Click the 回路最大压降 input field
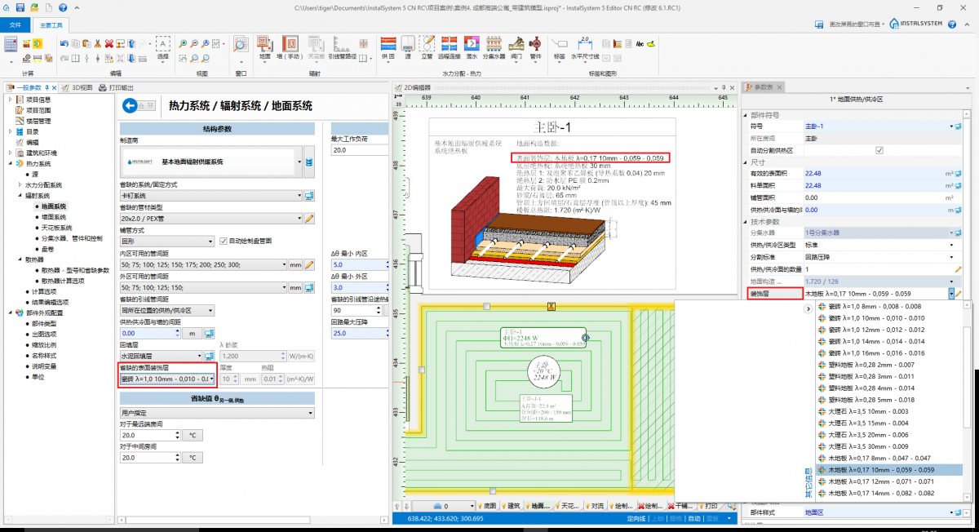This screenshot has height=532, width=979. click(349, 333)
